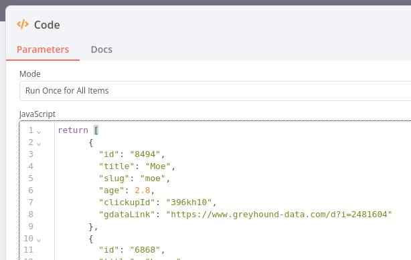Click the orange Code node icon
The image size is (411, 260).
tap(23, 24)
